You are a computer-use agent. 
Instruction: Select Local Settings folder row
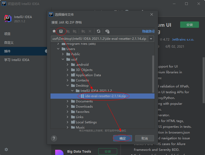coord(102,122)
